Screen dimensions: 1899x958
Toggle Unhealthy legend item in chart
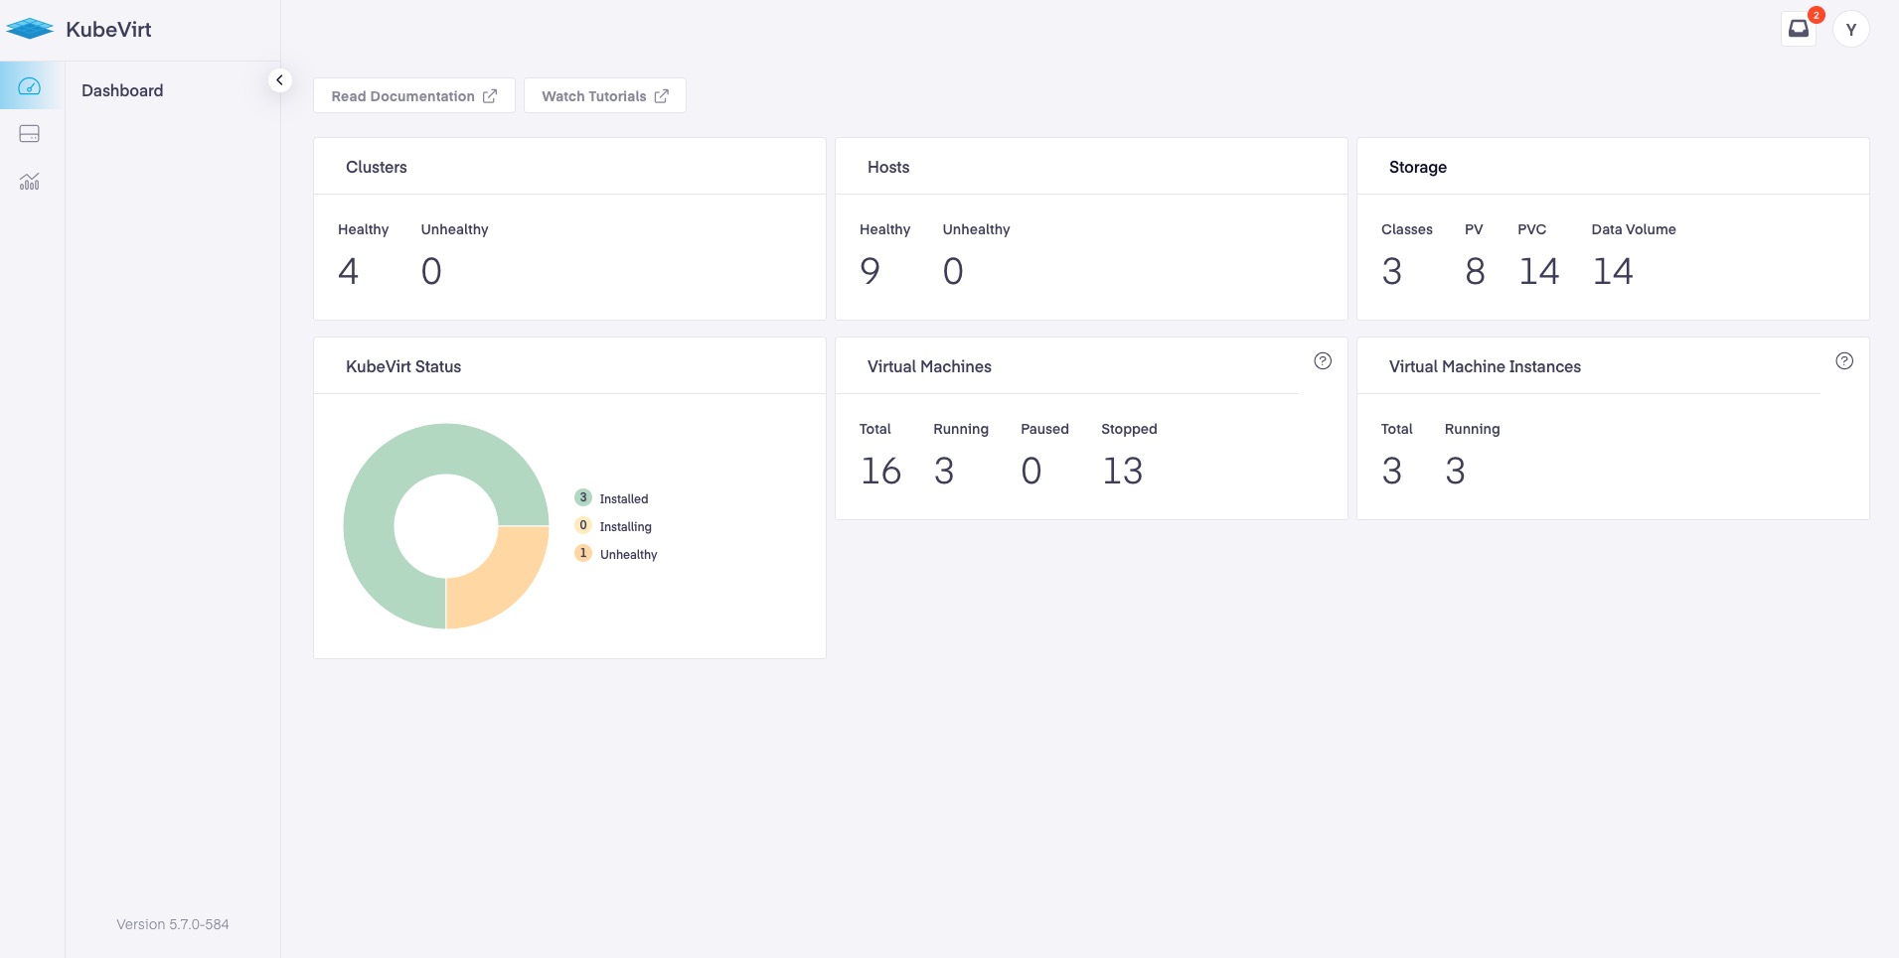(616, 554)
